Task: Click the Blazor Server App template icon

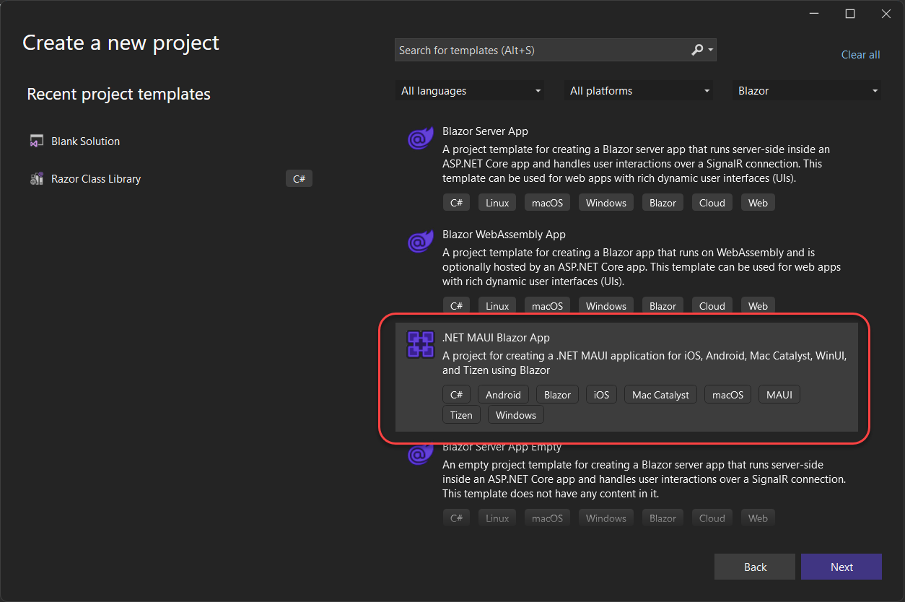Action: pyautogui.click(x=420, y=138)
